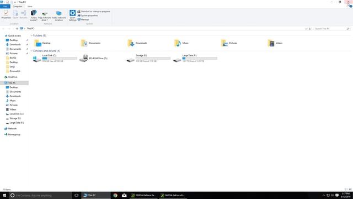
Task: Open the address bar history dropdown
Action: [306, 29]
